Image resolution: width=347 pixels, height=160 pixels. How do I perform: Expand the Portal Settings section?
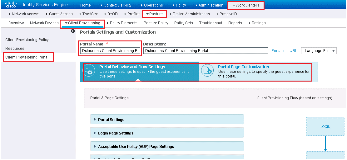(x=167, y=120)
